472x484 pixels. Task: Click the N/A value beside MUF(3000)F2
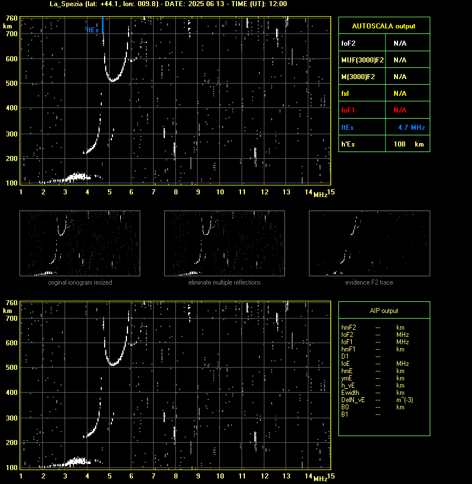coord(400,60)
